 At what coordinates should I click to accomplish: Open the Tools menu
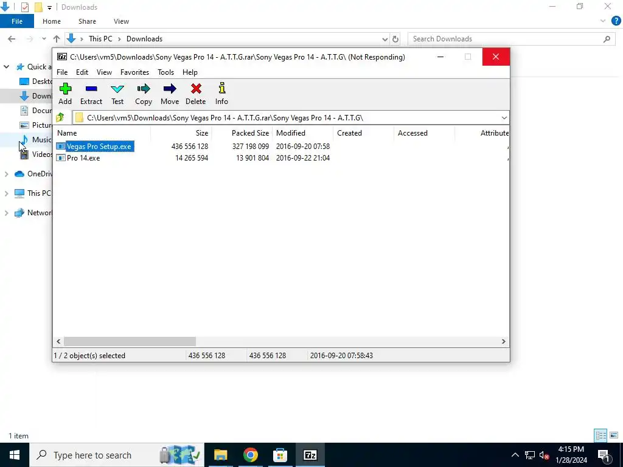pos(165,72)
